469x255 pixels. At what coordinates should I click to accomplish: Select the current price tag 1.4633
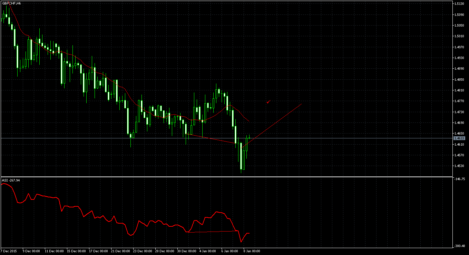[459, 138]
